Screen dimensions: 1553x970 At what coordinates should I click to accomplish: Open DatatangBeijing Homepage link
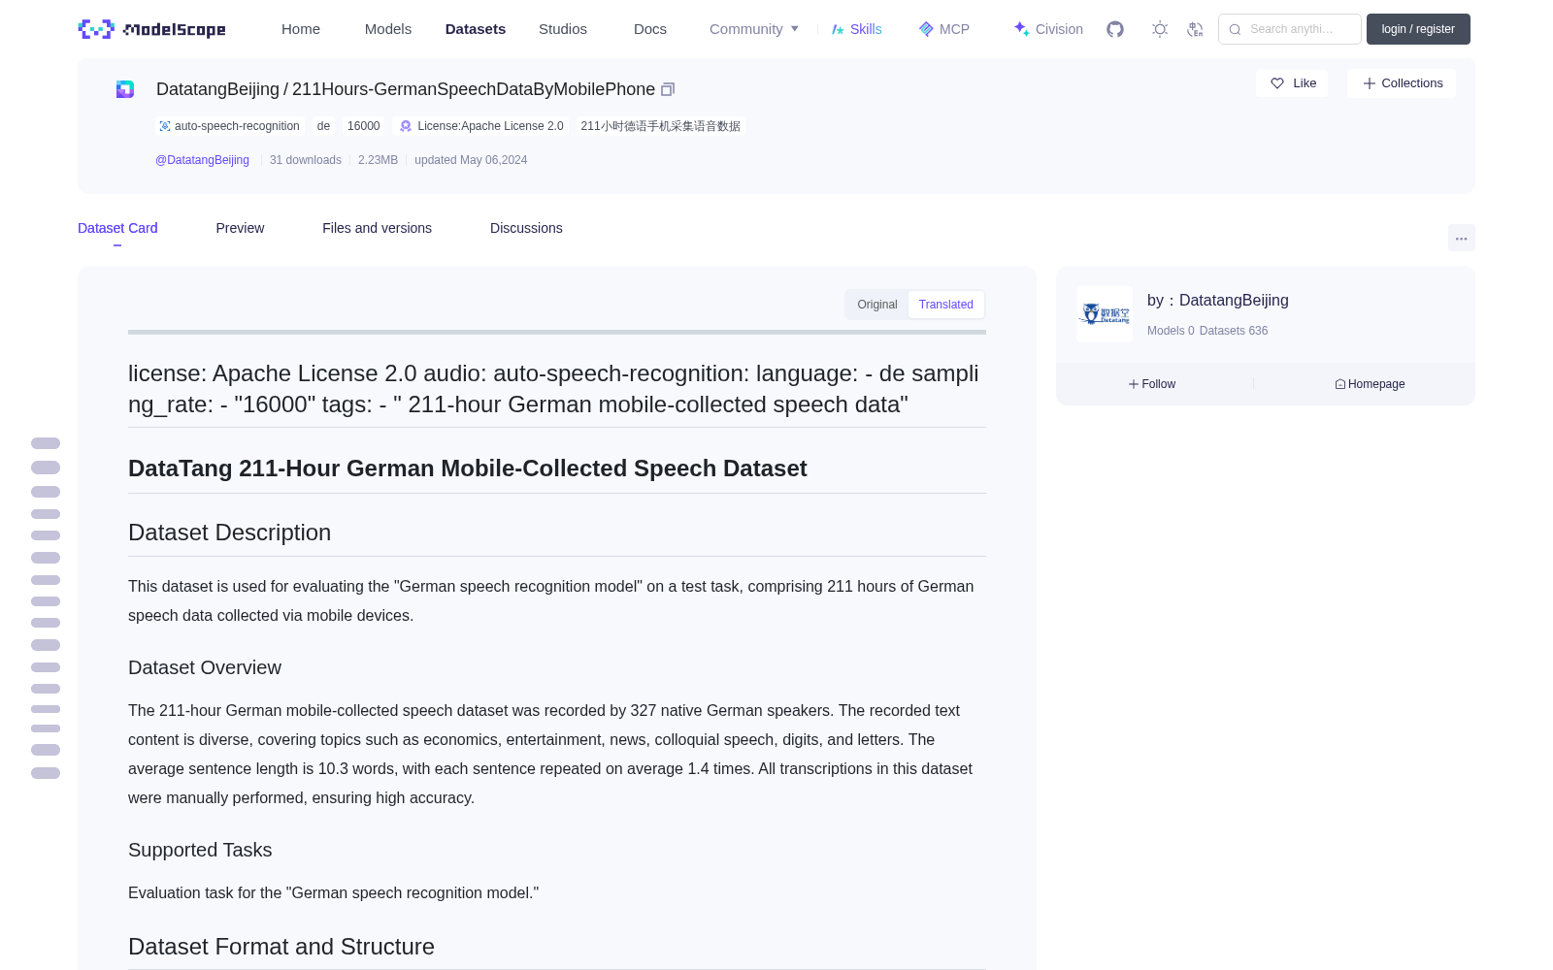pyautogui.click(x=1370, y=384)
